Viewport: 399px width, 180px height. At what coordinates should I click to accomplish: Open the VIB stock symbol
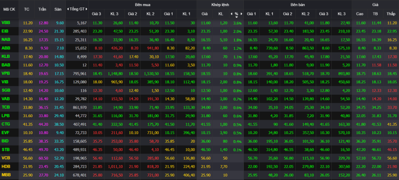point(5,82)
